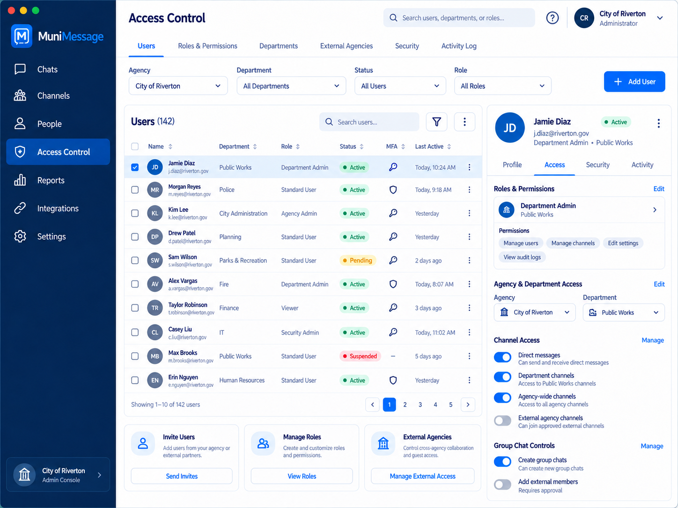Open All Roles filter dropdown

tap(502, 86)
